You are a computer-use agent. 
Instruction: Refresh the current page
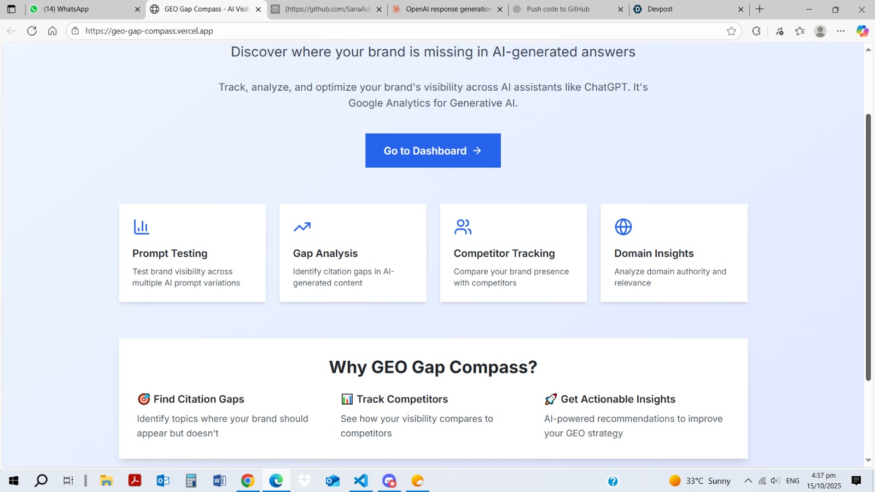click(x=32, y=31)
